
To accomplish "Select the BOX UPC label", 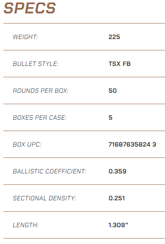I will [27, 144].
